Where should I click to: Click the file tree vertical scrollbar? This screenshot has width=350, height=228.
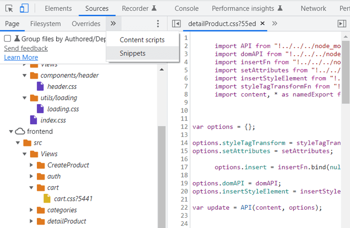click(161, 169)
